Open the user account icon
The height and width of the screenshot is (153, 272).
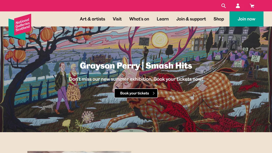tap(238, 6)
